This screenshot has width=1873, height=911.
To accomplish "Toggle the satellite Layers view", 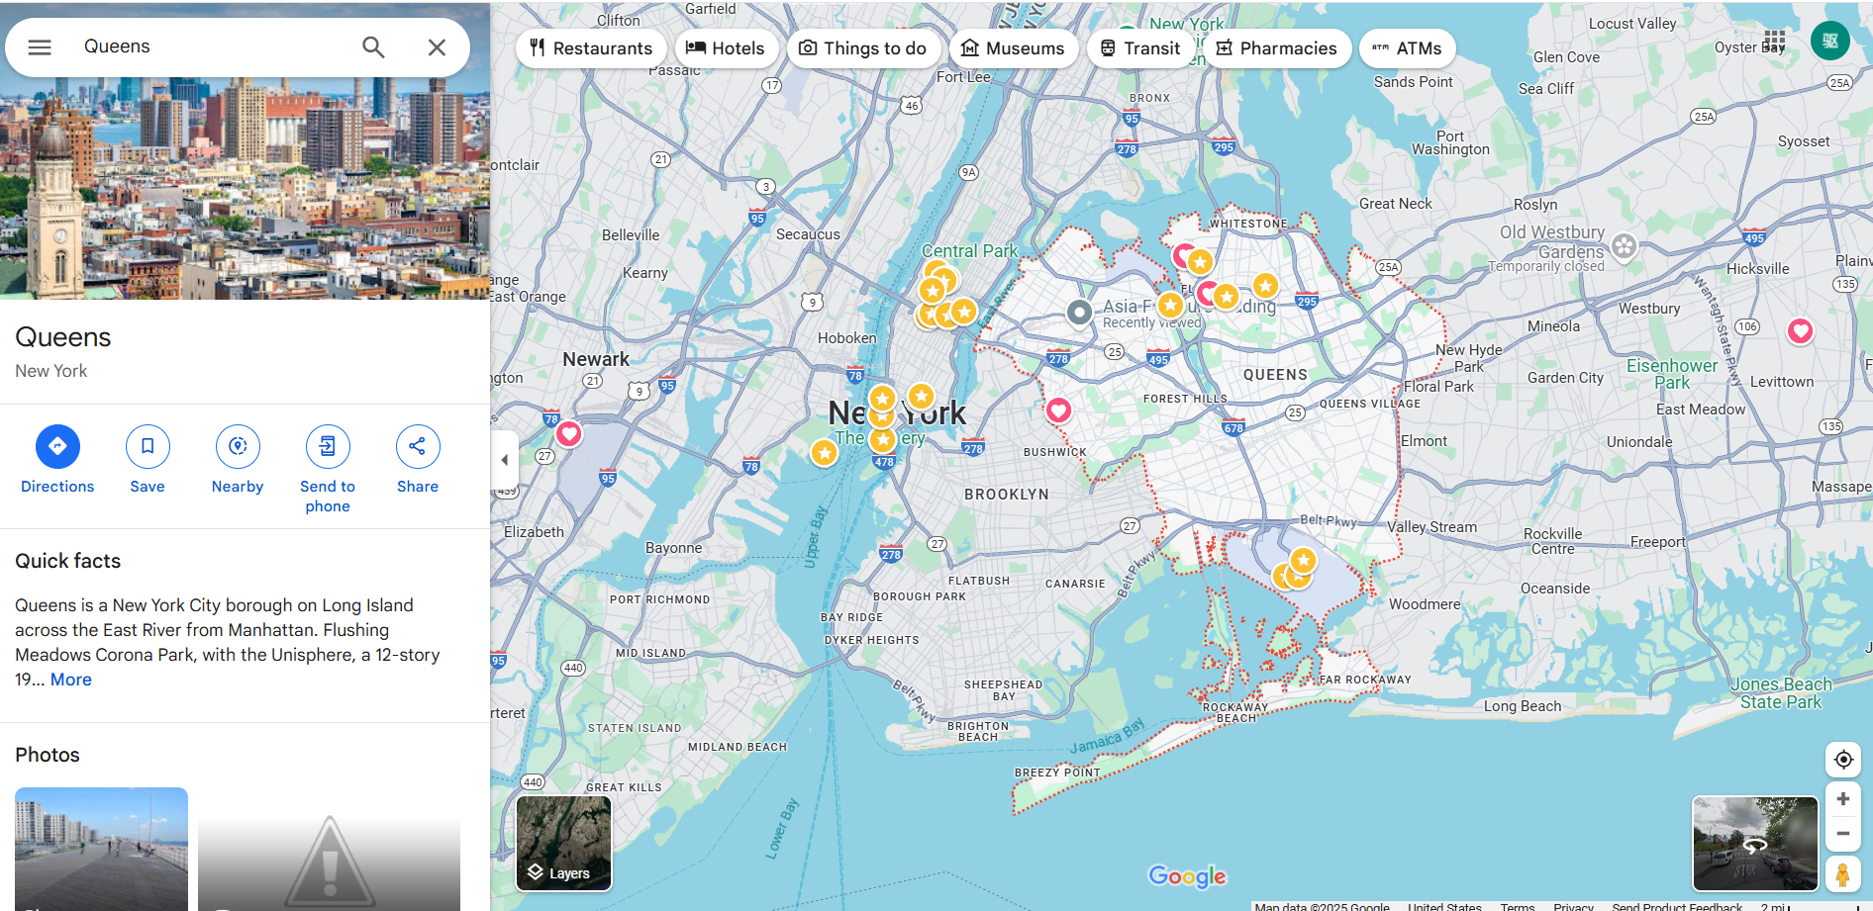I will [563, 844].
